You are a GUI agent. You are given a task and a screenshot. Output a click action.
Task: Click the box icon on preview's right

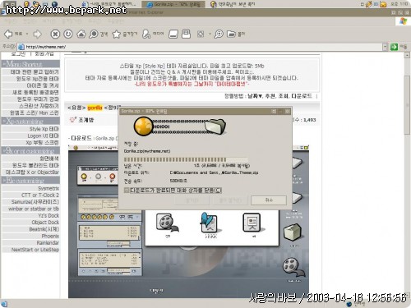coord(293,232)
